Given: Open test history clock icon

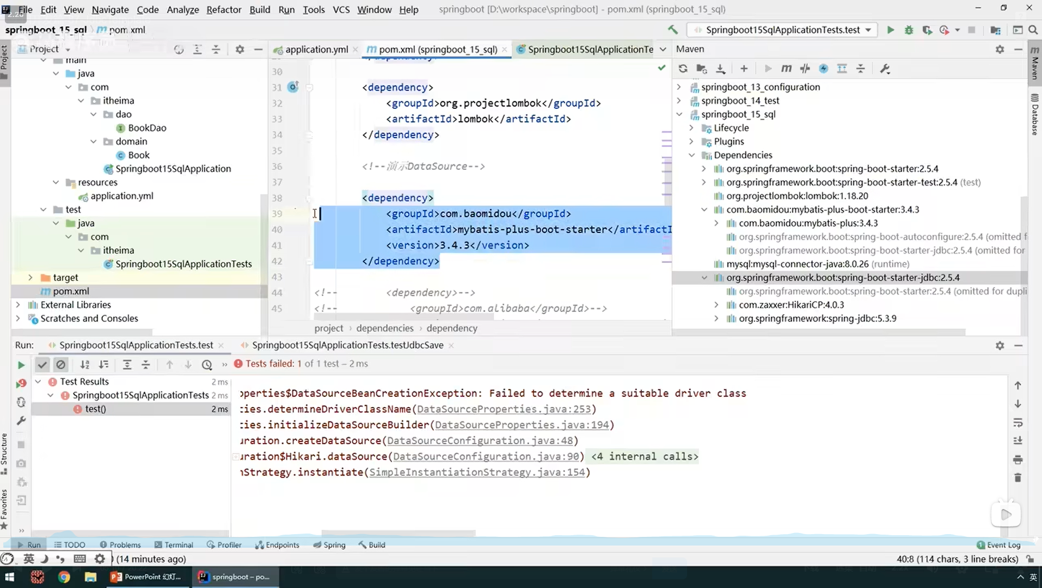Looking at the screenshot, I should 206,365.
